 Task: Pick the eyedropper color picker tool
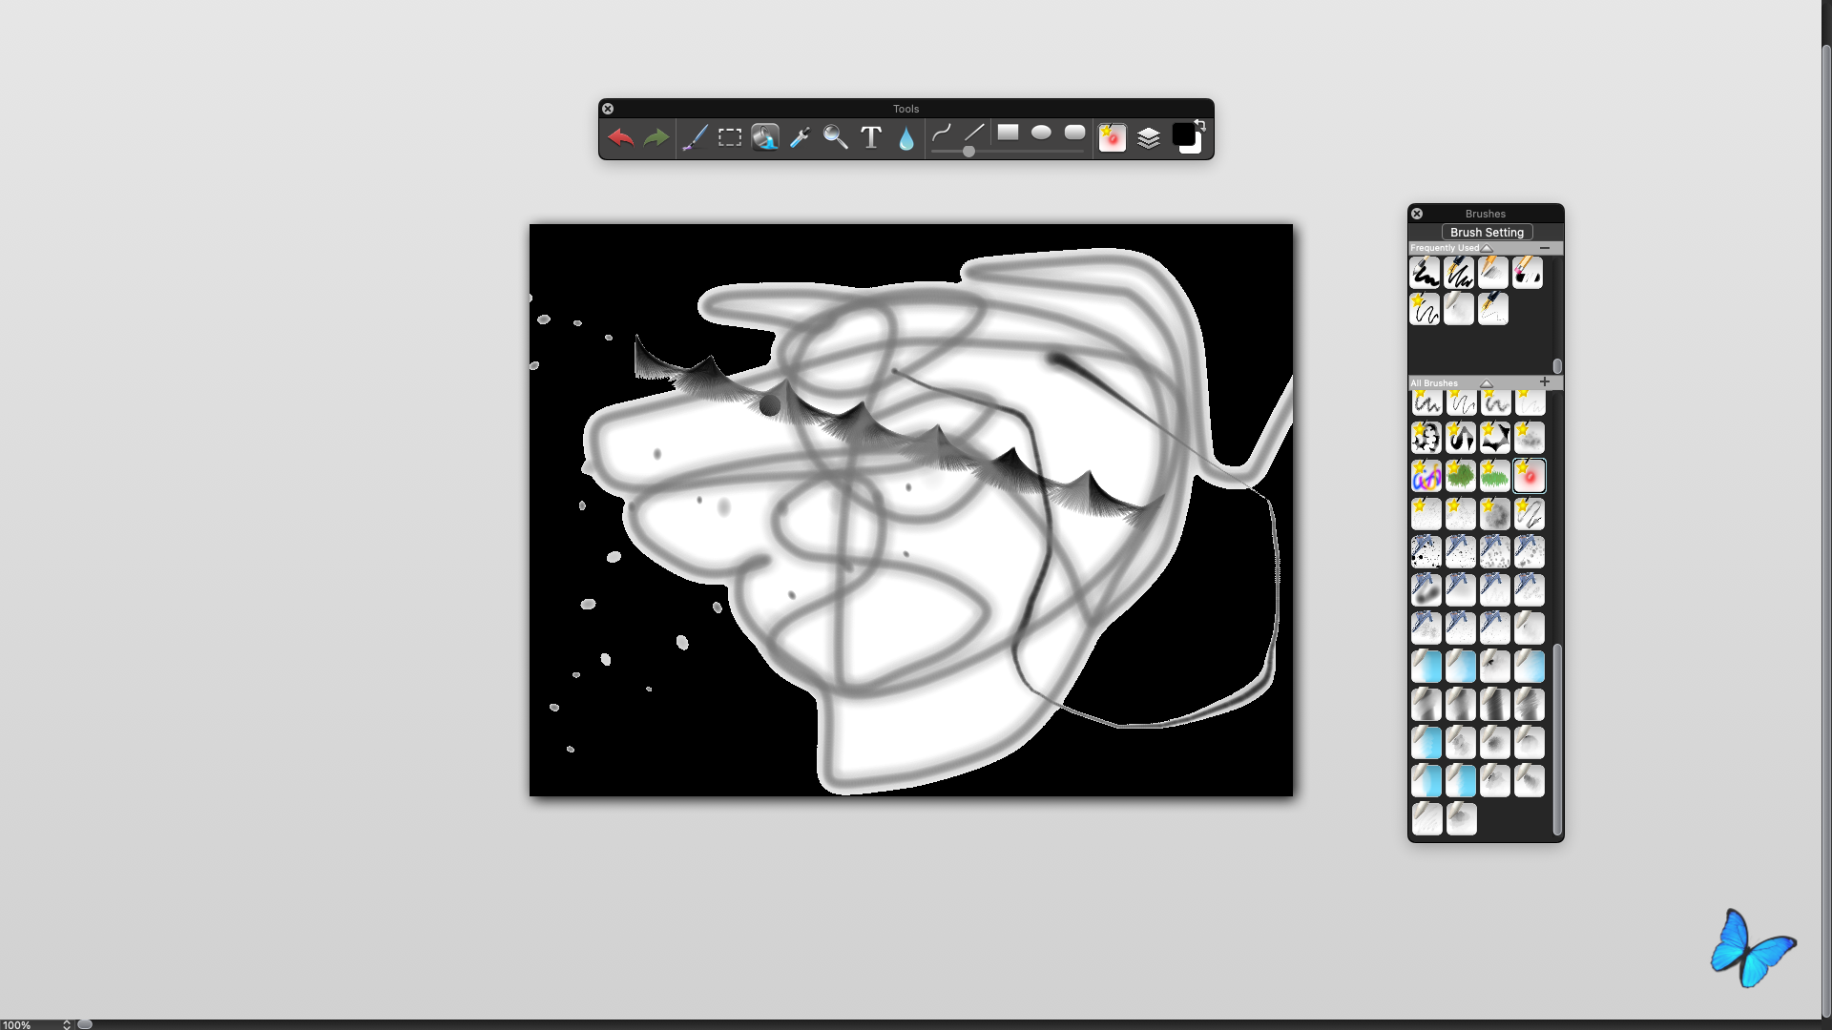(x=801, y=138)
